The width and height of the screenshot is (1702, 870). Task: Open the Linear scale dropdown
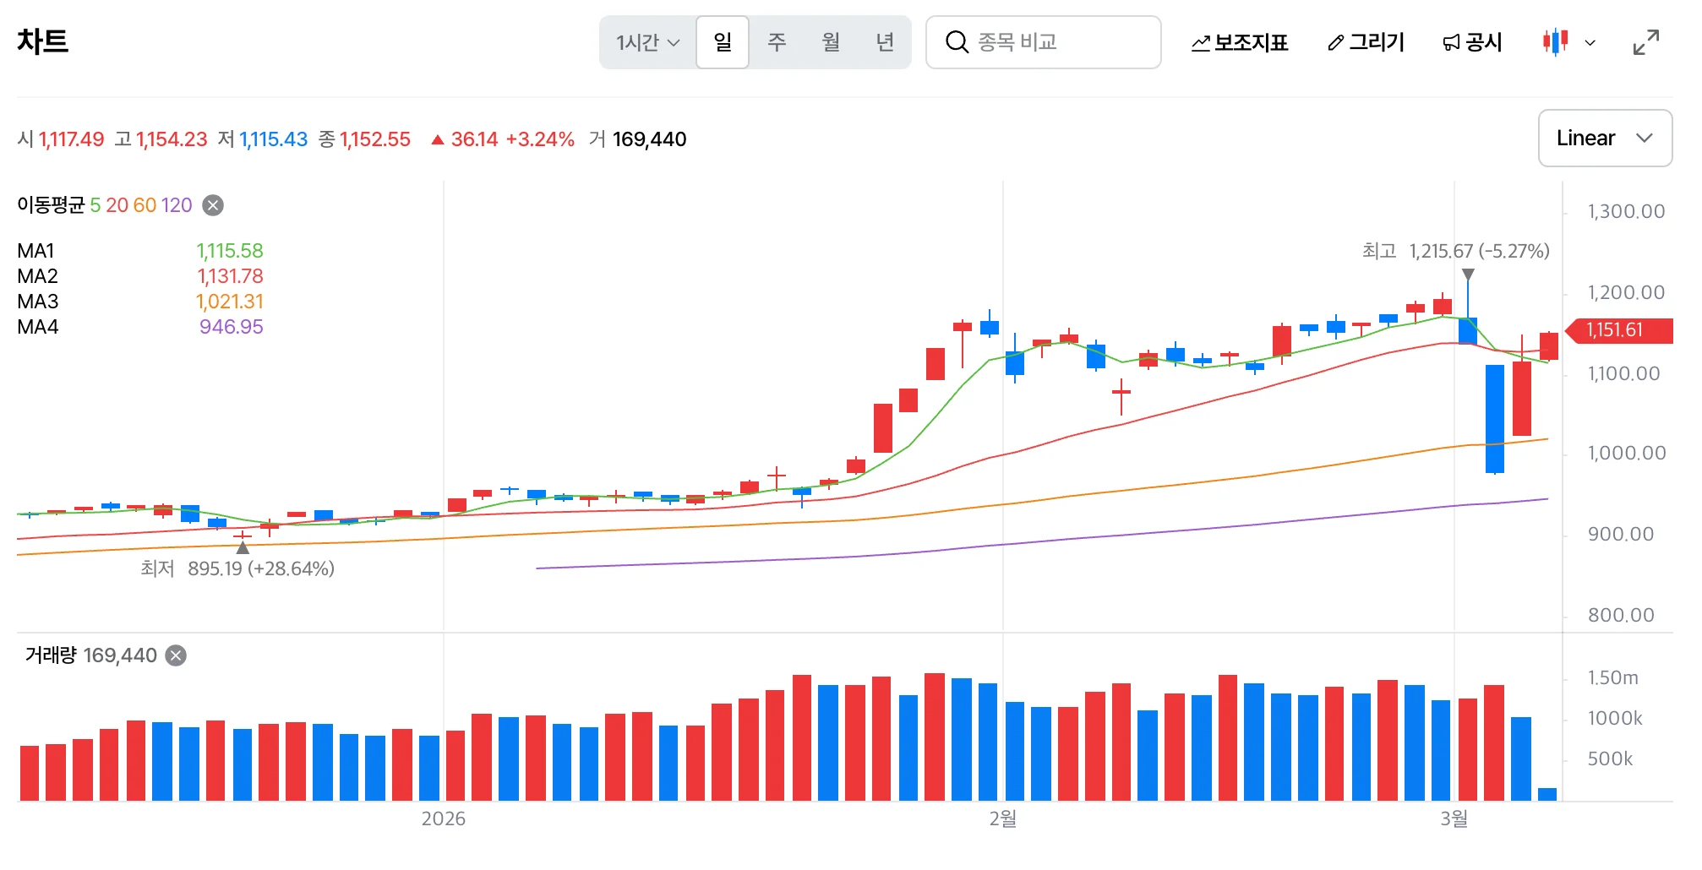(1605, 139)
